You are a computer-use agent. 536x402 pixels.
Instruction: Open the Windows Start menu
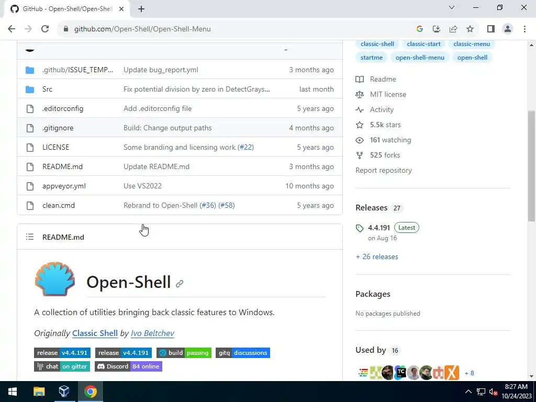coord(13,392)
